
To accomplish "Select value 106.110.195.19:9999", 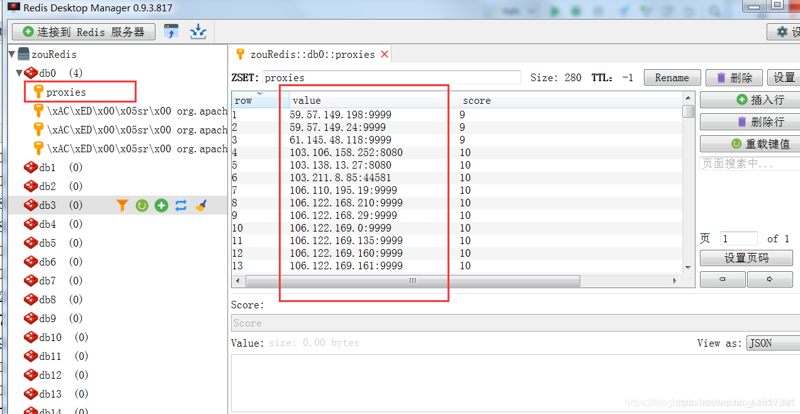I will (343, 190).
